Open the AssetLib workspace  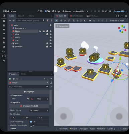pyautogui.click(x=79, y=11)
